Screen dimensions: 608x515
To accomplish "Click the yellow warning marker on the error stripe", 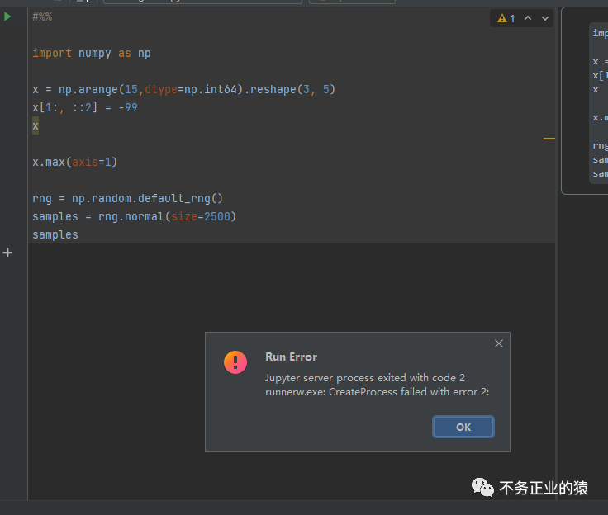I will [549, 139].
